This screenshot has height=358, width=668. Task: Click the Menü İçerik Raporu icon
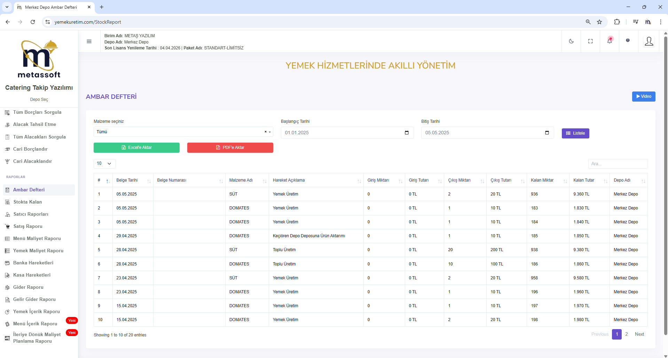[x=7, y=324]
